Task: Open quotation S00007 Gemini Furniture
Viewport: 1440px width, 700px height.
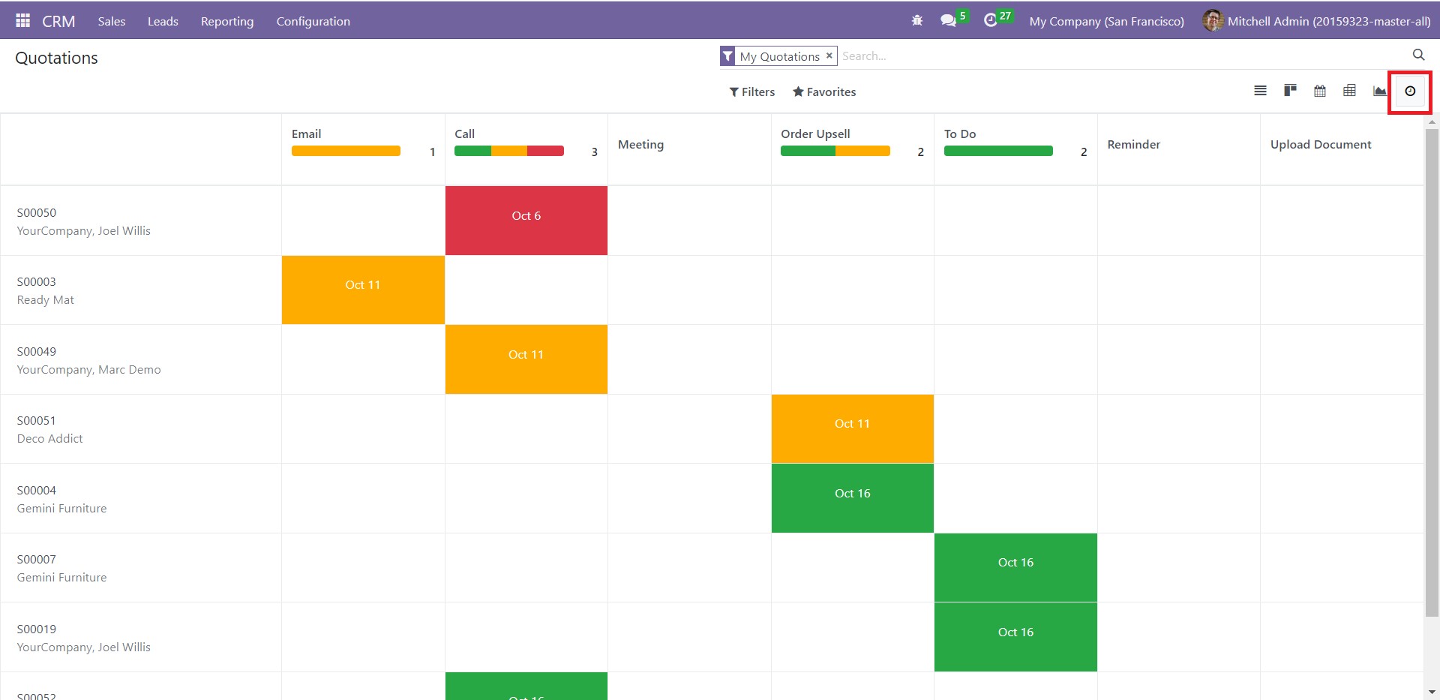Action: (141, 567)
